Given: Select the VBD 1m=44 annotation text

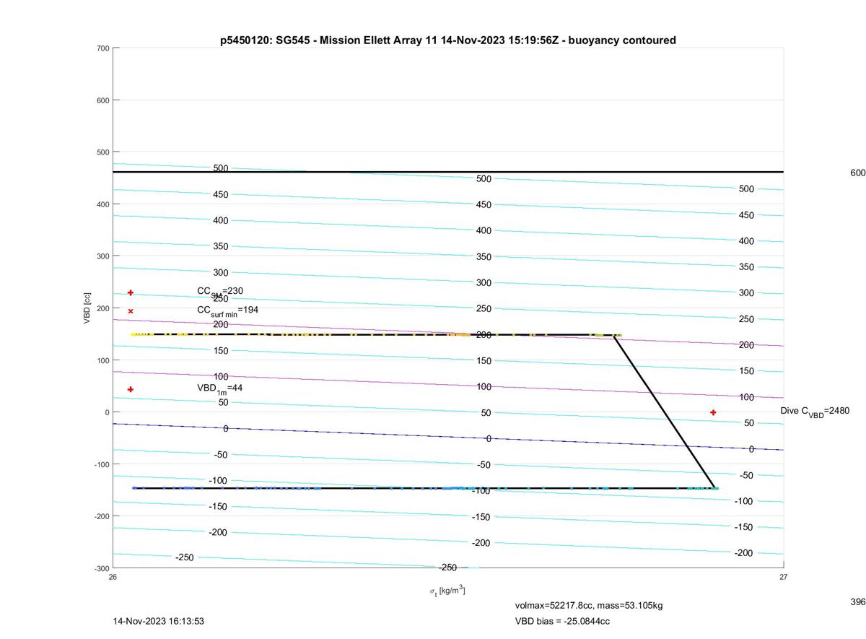Looking at the screenshot, I should click(x=220, y=388).
